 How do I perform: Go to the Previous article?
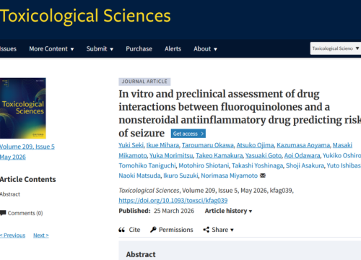click(12, 235)
